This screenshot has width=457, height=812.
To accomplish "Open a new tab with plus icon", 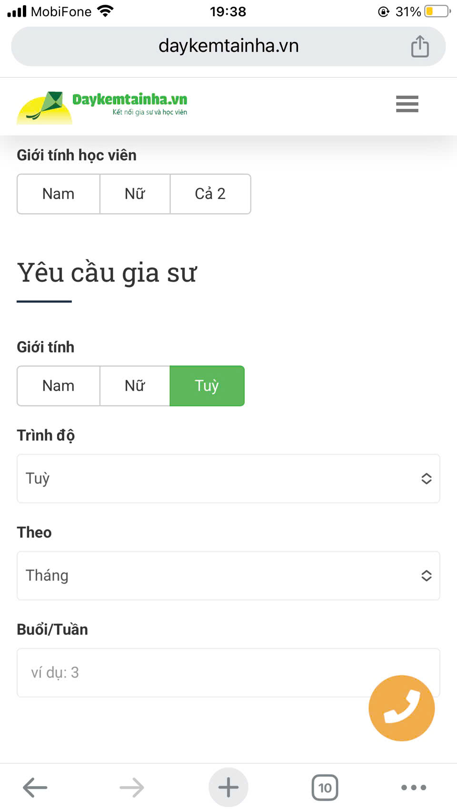I will pos(228,787).
